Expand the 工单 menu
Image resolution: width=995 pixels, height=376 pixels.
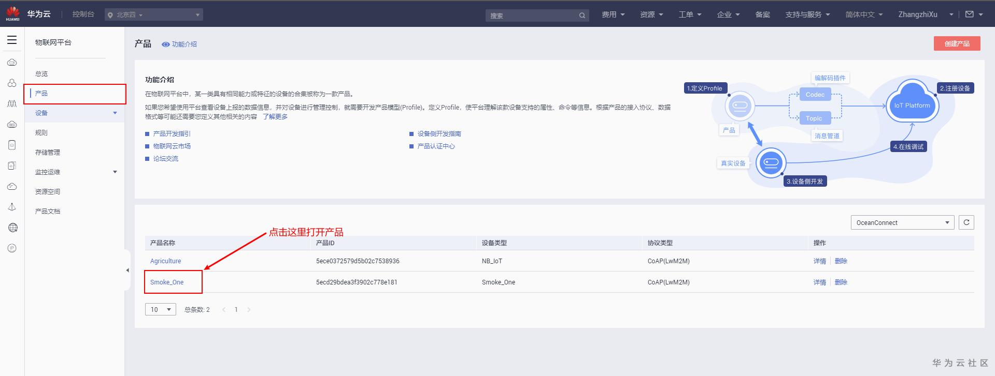[690, 14]
